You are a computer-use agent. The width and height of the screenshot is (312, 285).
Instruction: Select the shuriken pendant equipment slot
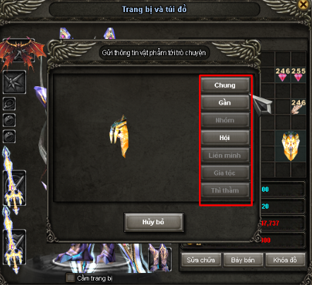(x=14, y=82)
